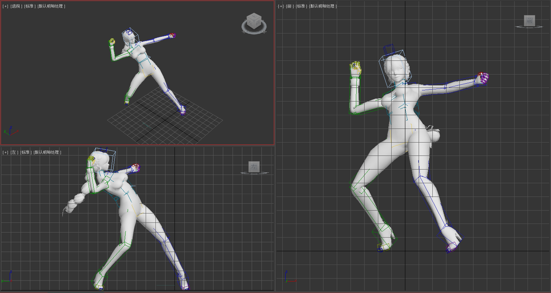Open the 左 view label menu
551x293 pixels.
tap(14, 152)
